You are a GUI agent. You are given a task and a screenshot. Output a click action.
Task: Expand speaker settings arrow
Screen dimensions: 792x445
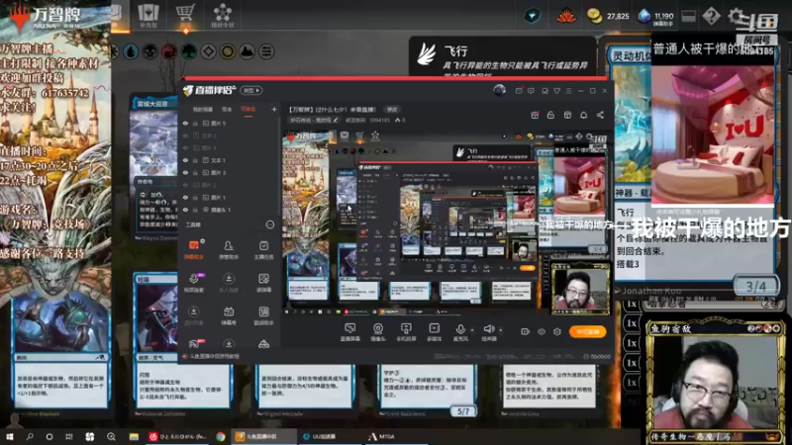point(501,330)
